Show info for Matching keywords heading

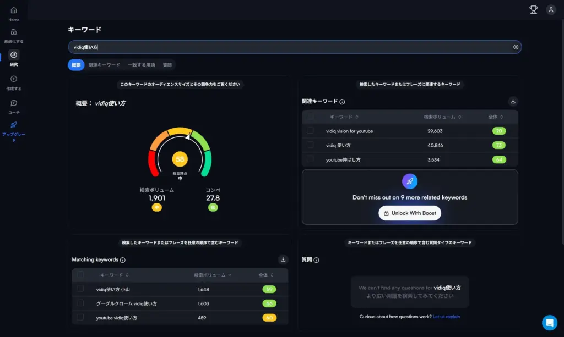[123, 260]
